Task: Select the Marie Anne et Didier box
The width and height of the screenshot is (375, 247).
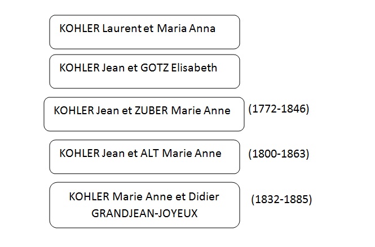Action: (144, 205)
